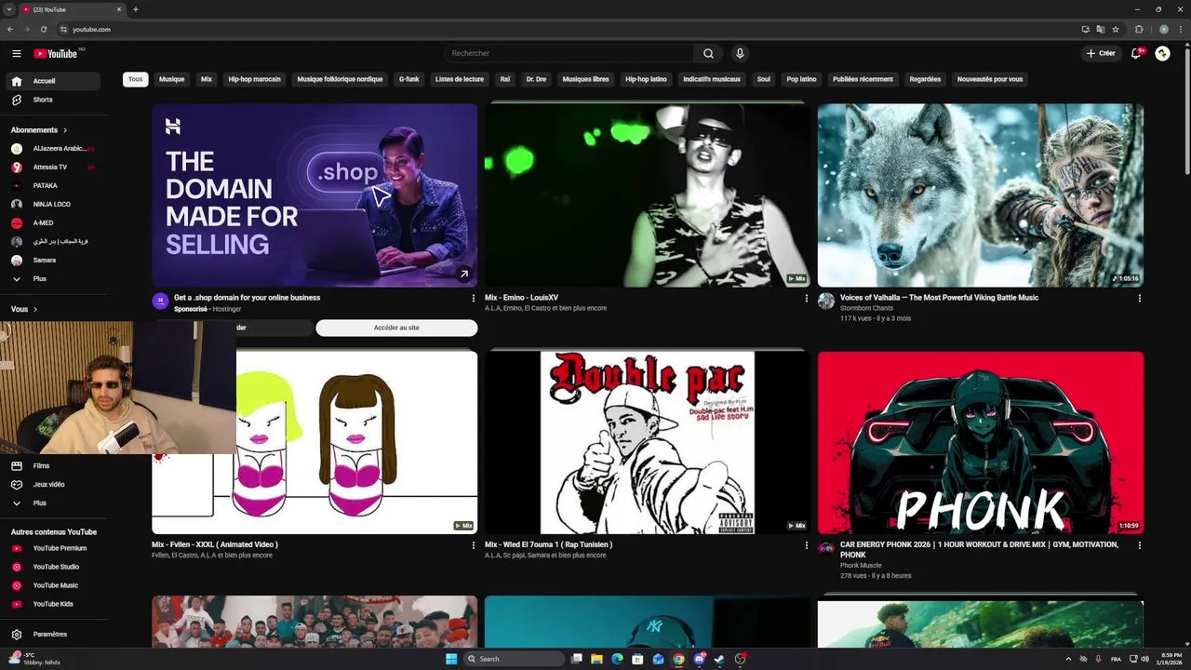Go to Accueil in the sidebar
The height and width of the screenshot is (670, 1191).
(x=52, y=81)
